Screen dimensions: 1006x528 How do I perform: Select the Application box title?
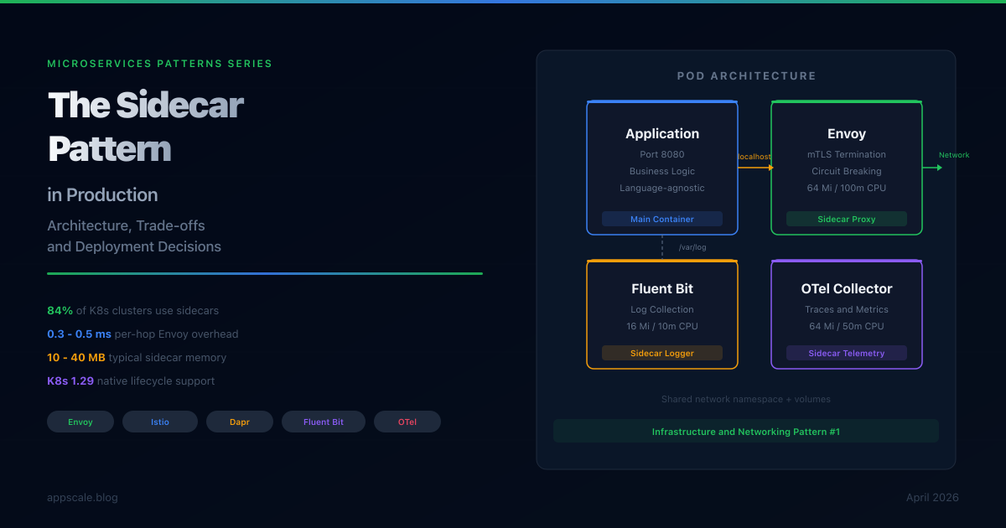(x=662, y=134)
